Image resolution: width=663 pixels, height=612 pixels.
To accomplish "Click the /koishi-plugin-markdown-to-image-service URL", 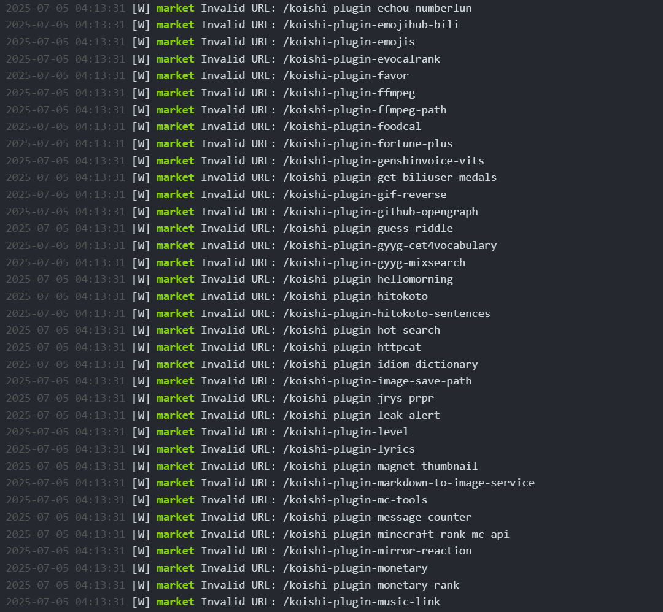I will pos(409,483).
